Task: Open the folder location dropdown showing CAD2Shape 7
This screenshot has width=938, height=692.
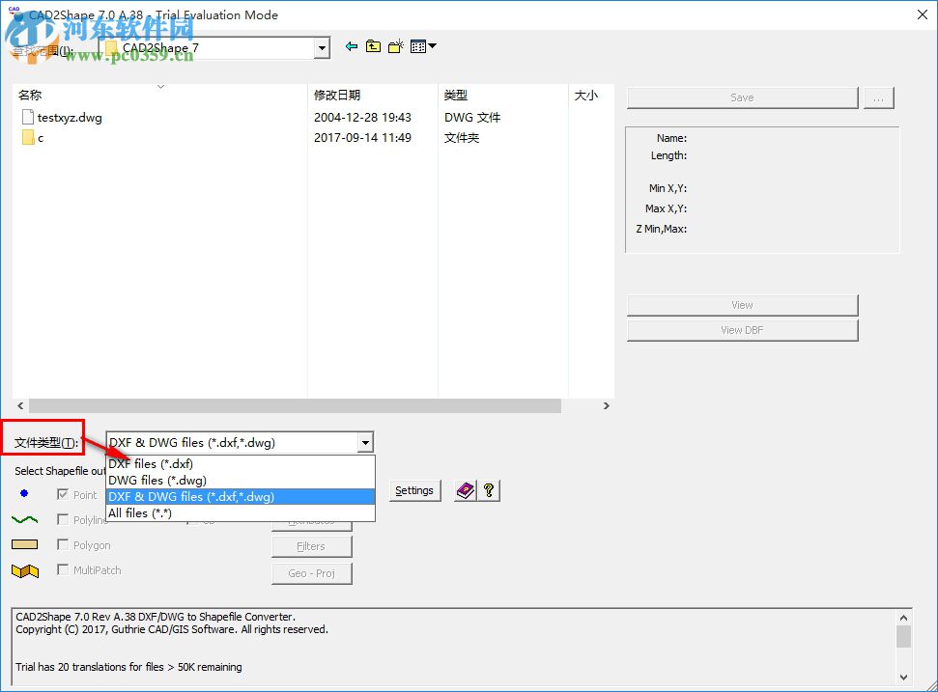Action: [x=321, y=46]
